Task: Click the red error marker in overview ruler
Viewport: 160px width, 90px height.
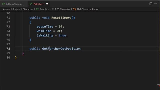Action: coord(159,86)
